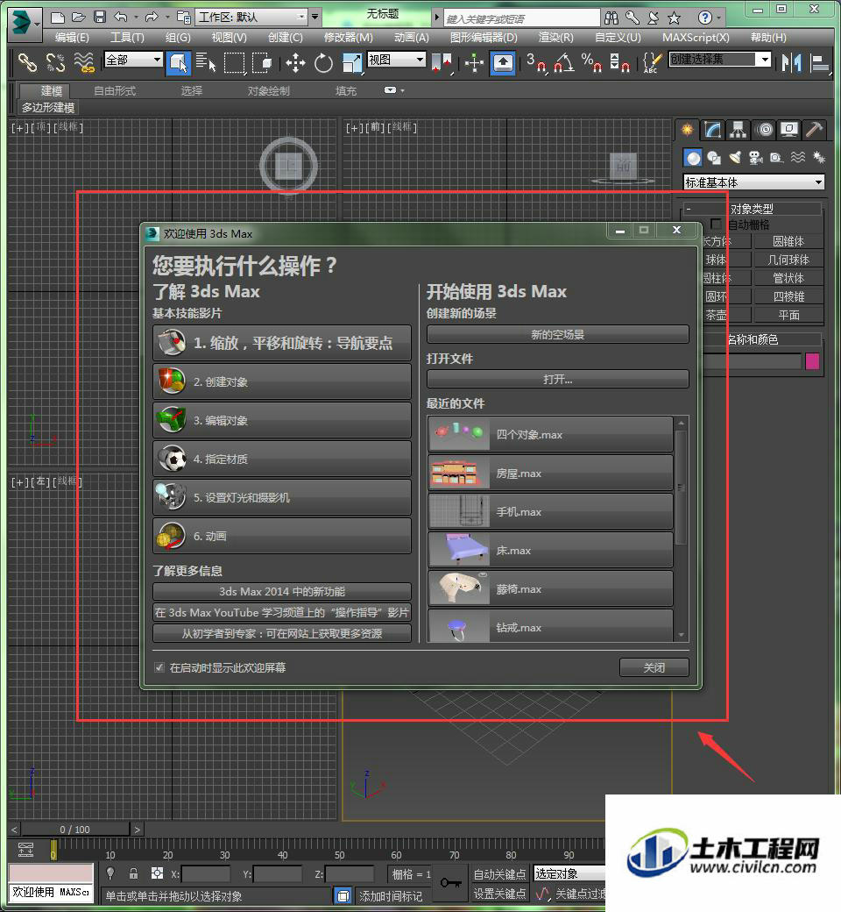
Task: Open the 修改器(M) menu
Action: (x=348, y=38)
